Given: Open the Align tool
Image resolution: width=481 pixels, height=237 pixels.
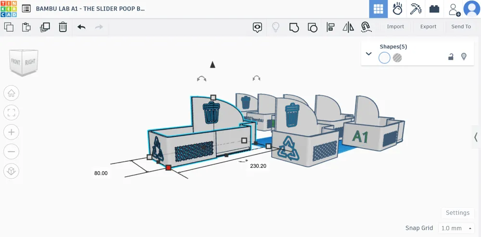Looking at the screenshot, I should [330, 27].
